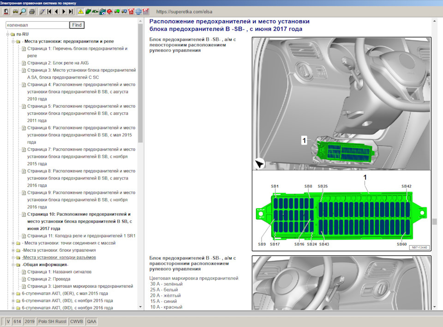Select Страница 10 с июня 2017 года
Image resolution: width=443 pixels, height=327 pixels.
80,221
